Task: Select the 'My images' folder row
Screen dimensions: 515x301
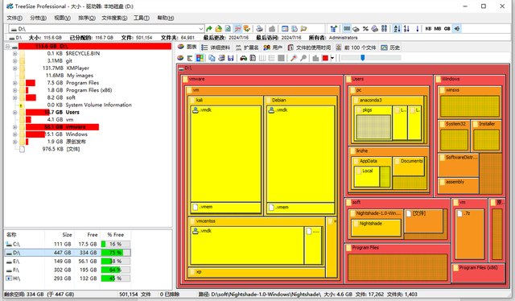Action: point(80,76)
